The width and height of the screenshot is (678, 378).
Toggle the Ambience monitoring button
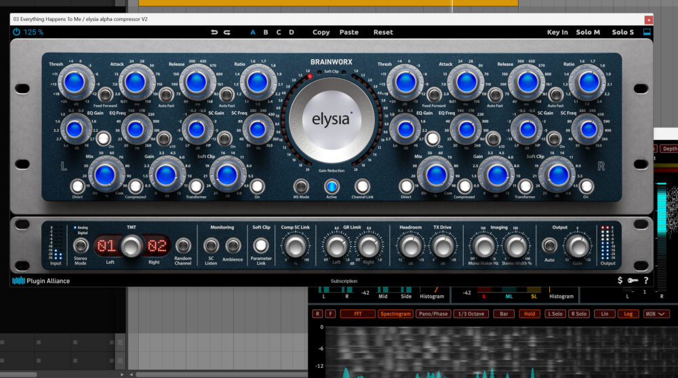233,246
